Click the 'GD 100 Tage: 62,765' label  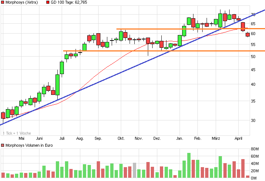(x=69, y=2)
